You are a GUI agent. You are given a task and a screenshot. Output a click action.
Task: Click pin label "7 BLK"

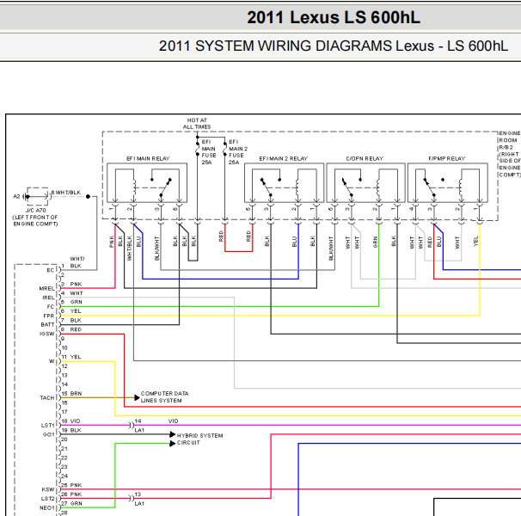tap(71, 320)
